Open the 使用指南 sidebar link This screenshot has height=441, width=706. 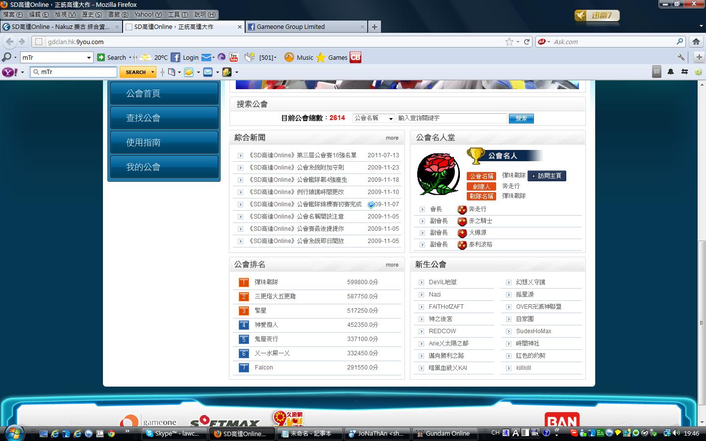click(x=164, y=142)
